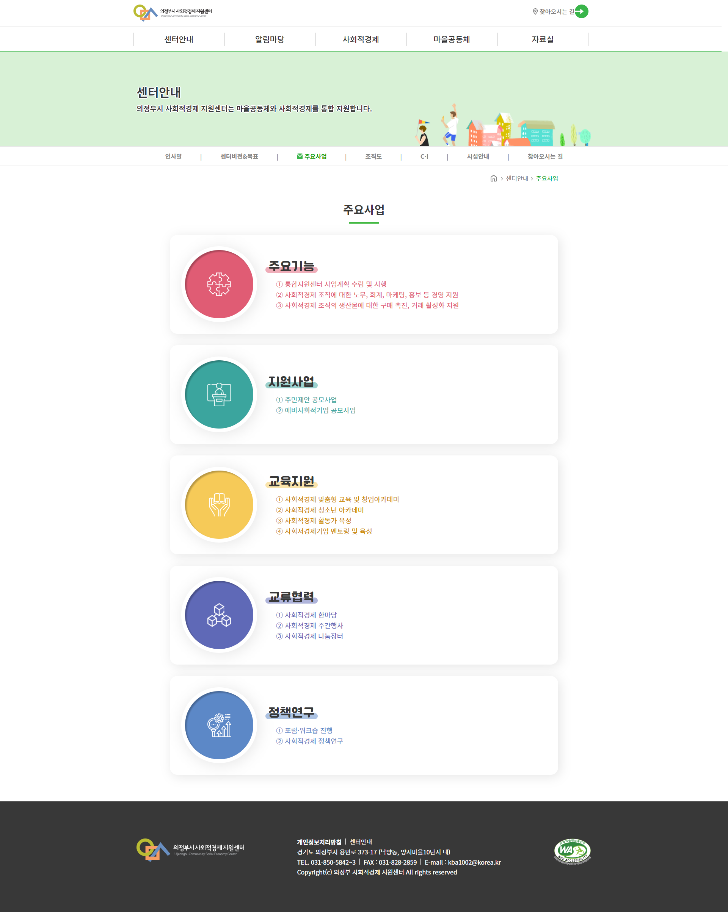Click the footer center logo
This screenshot has width=728, height=912.
[190, 850]
